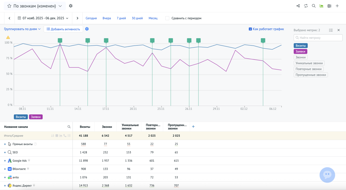346x190 pixels.
Task: Open the date range dropdown
Action: point(43,18)
